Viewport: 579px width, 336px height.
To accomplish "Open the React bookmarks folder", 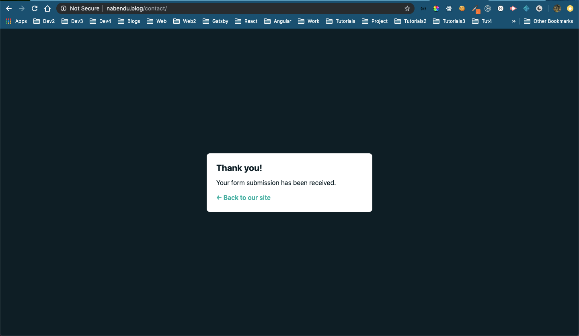I will click(x=246, y=21).
